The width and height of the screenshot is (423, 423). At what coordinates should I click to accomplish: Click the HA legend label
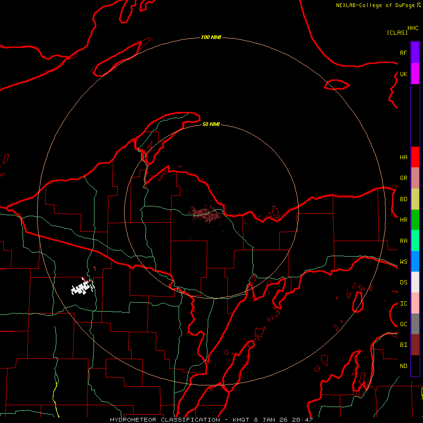(x=403, y=157)
